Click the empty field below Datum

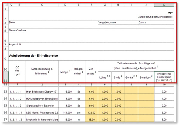[156, 27]
